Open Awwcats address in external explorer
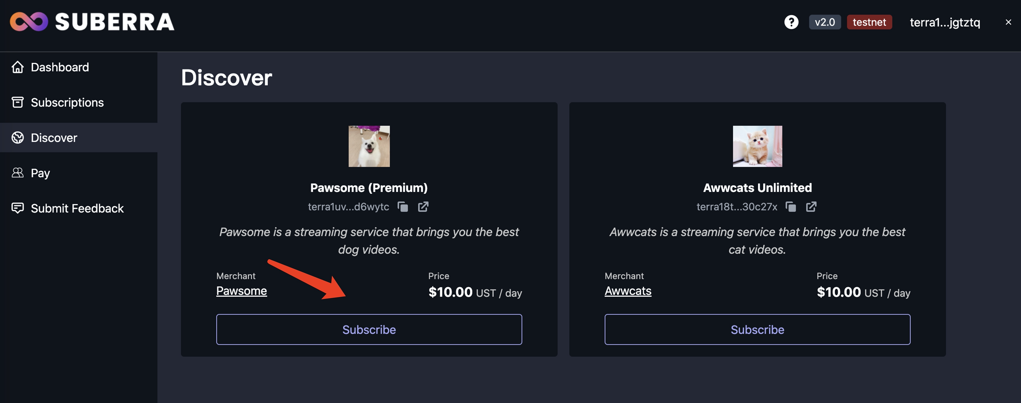This screenshot has width=1021, height=403. [x=811, y=207]
